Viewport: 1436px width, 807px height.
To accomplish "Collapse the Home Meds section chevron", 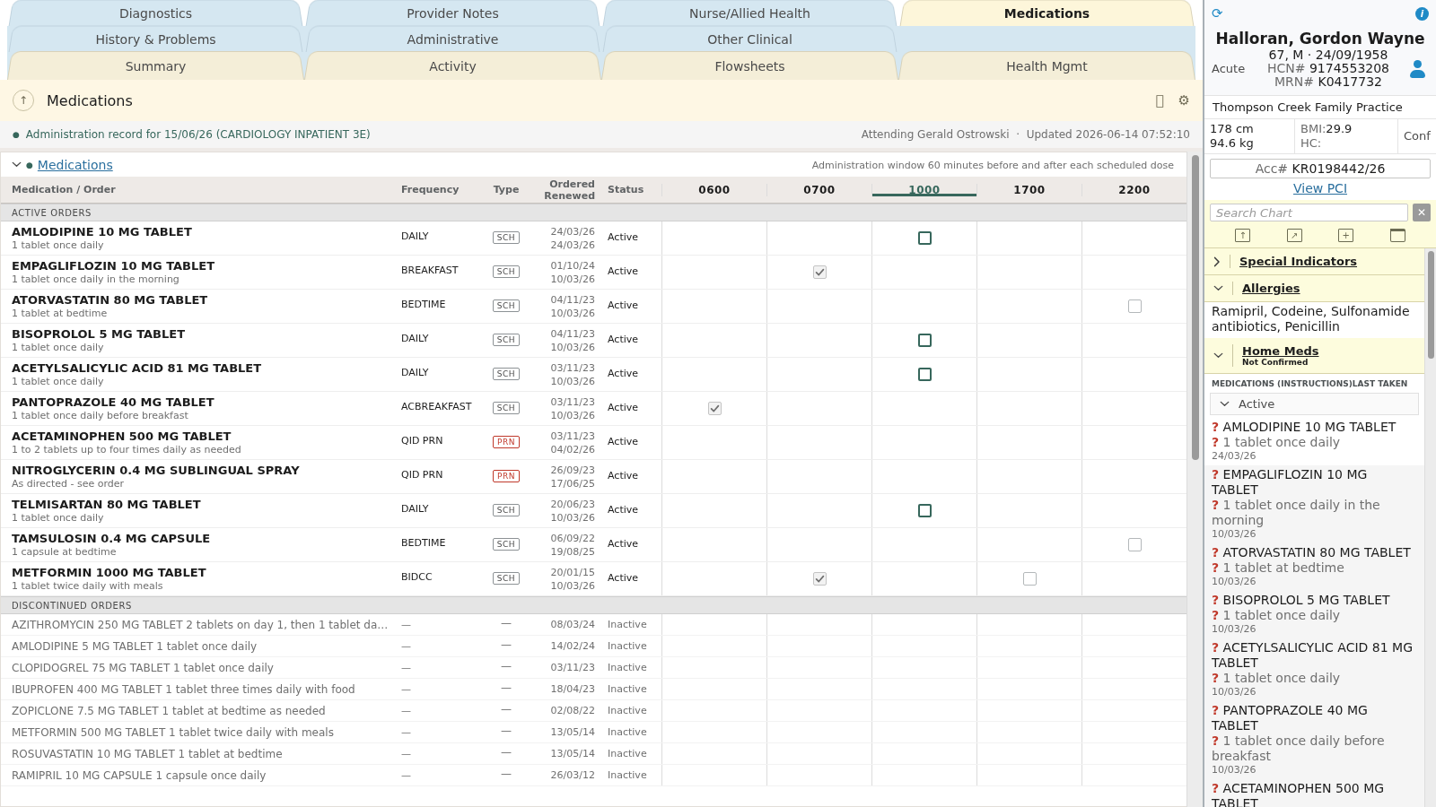I will pos(1218,355).
